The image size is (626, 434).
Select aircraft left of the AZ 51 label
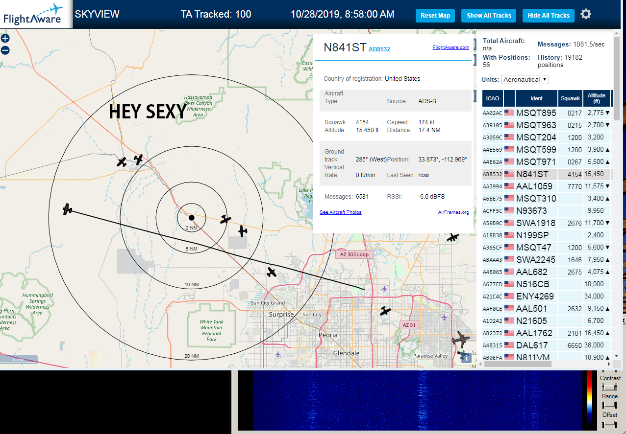click(x=386, y=311)
